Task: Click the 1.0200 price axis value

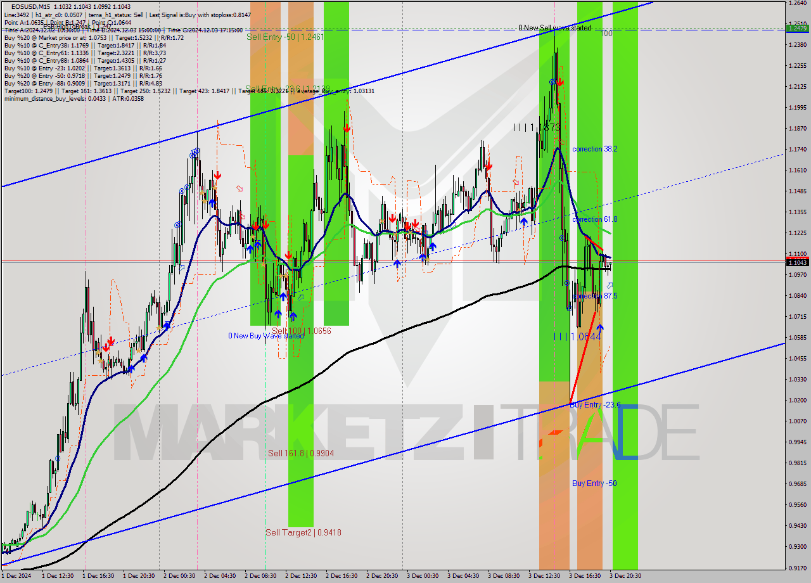Action: point(798,400)
